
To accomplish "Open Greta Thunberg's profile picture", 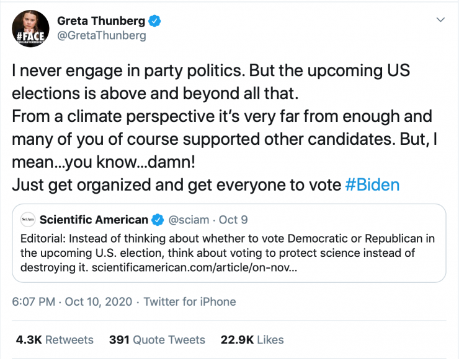I will coord(30,29).
